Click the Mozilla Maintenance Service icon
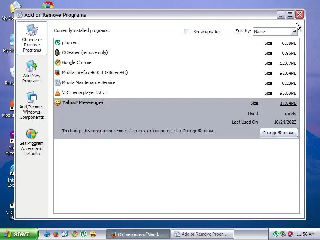 click(58, 82)
